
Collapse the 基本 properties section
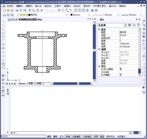99,30
